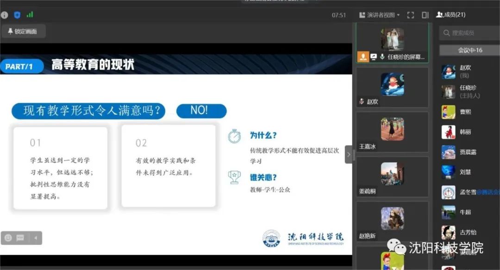Click member 刘慧 in the list
Image resolution: width=500 pixels, height=270 pixels.
[465, 172]
